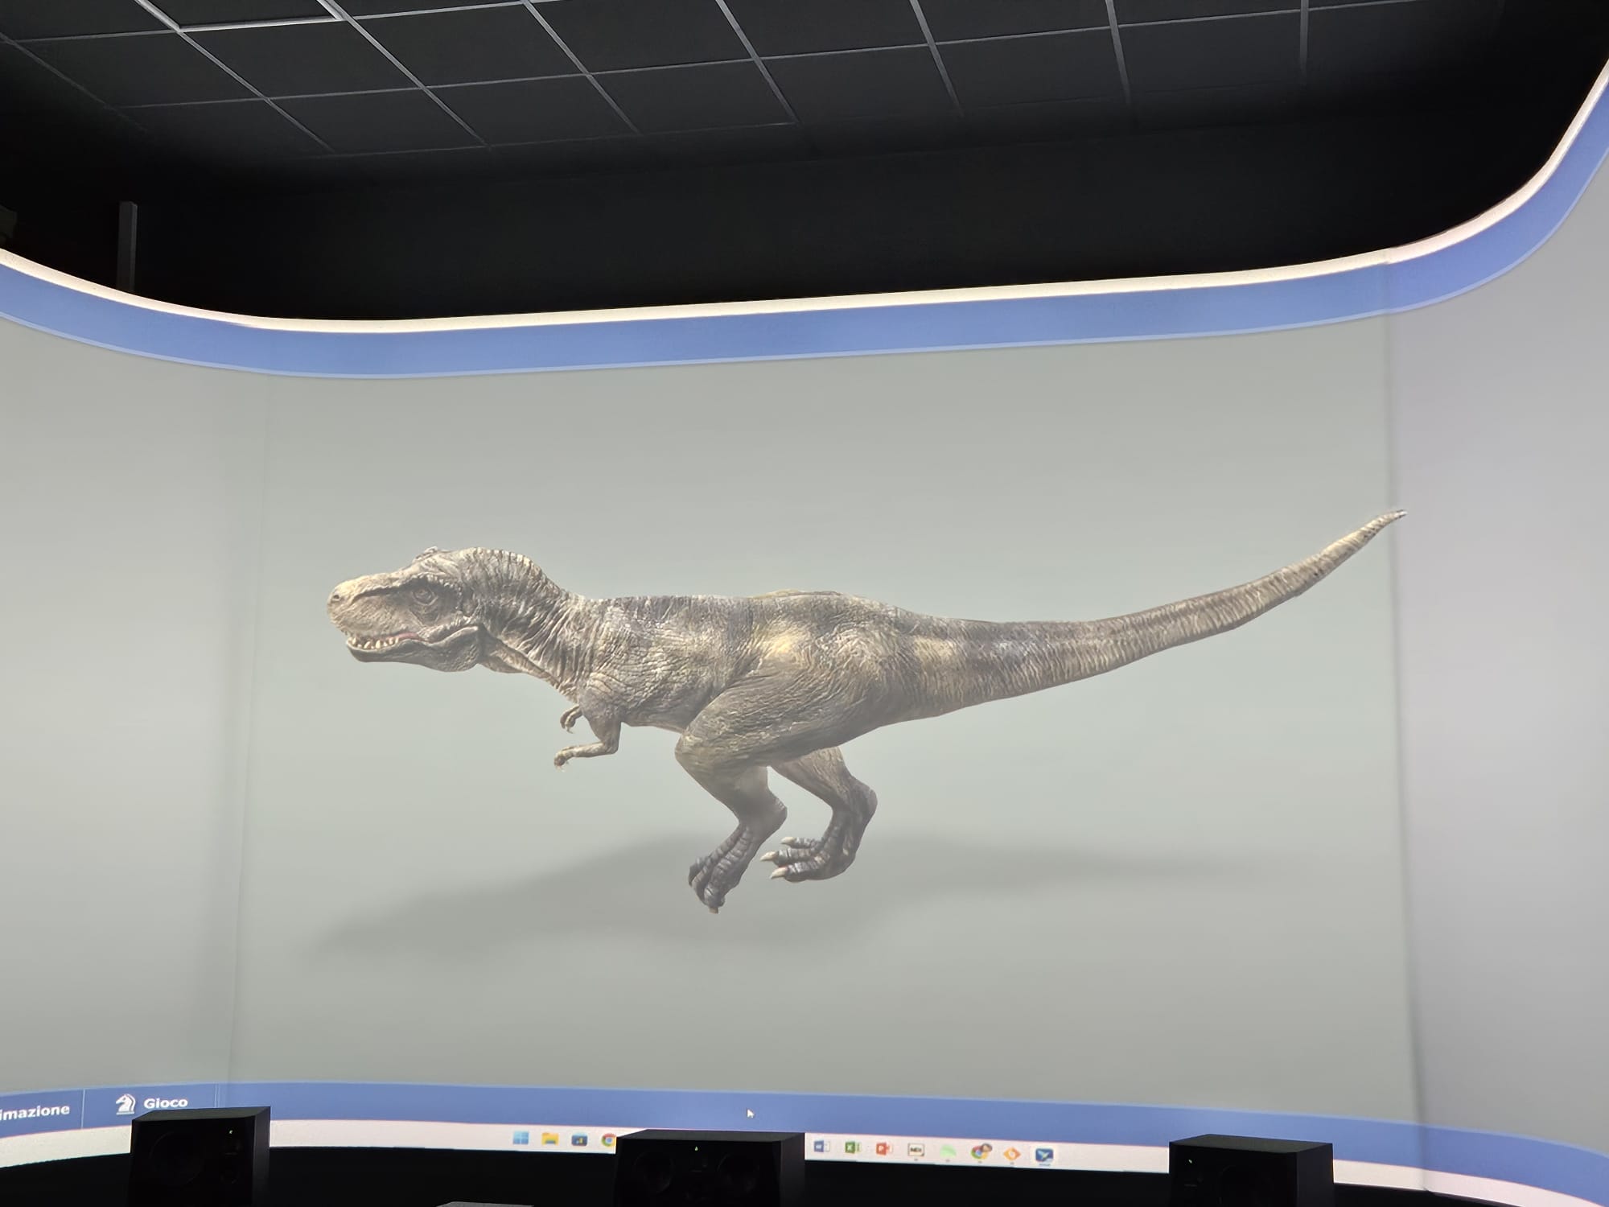Open the Chrome profile shortcut in taskbar
This screenshot has height=1207, width=1609.
pos(980,1152)
